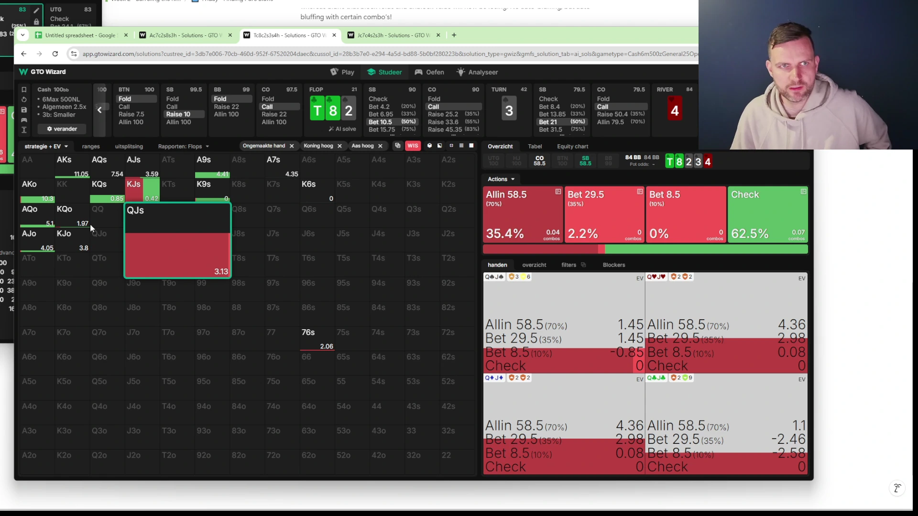This screenshot has height=516, width=918.
Task: Click the note icon on Allin 58.5 card
Action: pos(558,192)
